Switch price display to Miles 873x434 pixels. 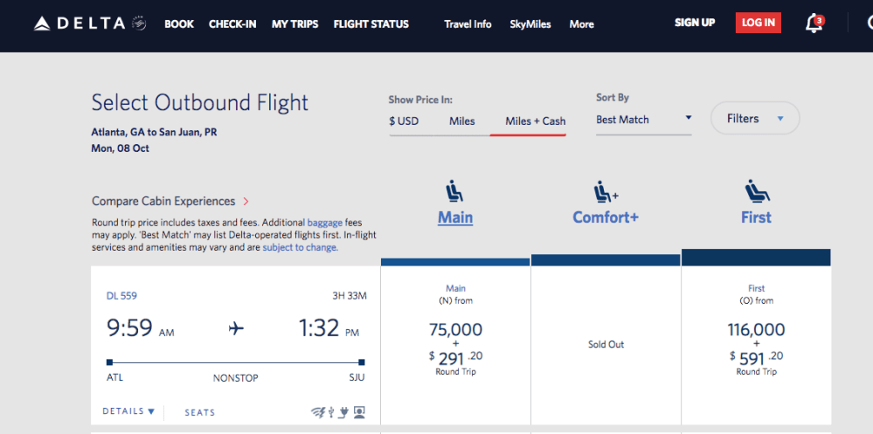tap(462, 121)
